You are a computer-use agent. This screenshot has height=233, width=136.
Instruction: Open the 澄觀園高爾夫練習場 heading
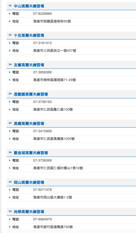[31, 94]
